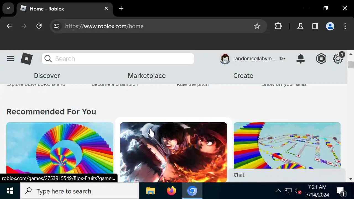
Task: Close the Home - Roblox tab
Action: [106, 9]
